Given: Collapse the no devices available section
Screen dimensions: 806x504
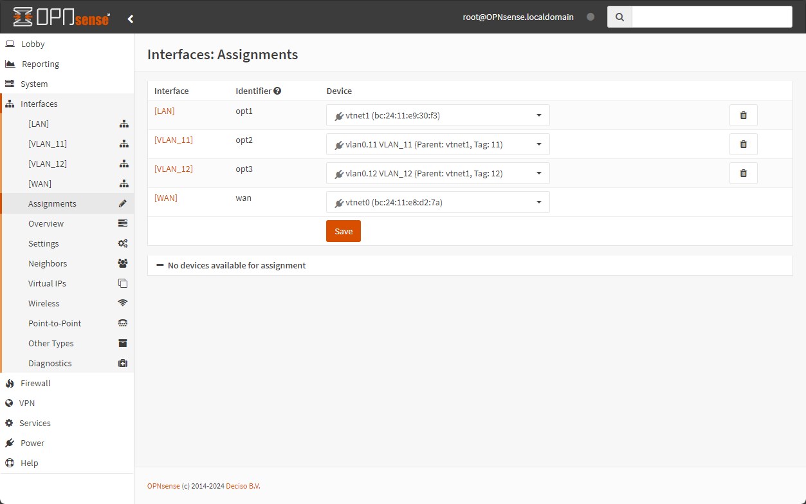Looking at the screenshot, I should point(160,265).
